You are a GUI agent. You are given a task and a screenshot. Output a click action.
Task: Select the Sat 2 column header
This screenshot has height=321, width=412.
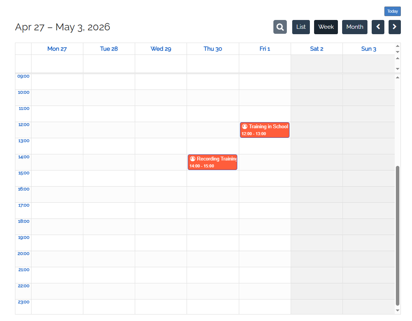(x=316, y=49)
